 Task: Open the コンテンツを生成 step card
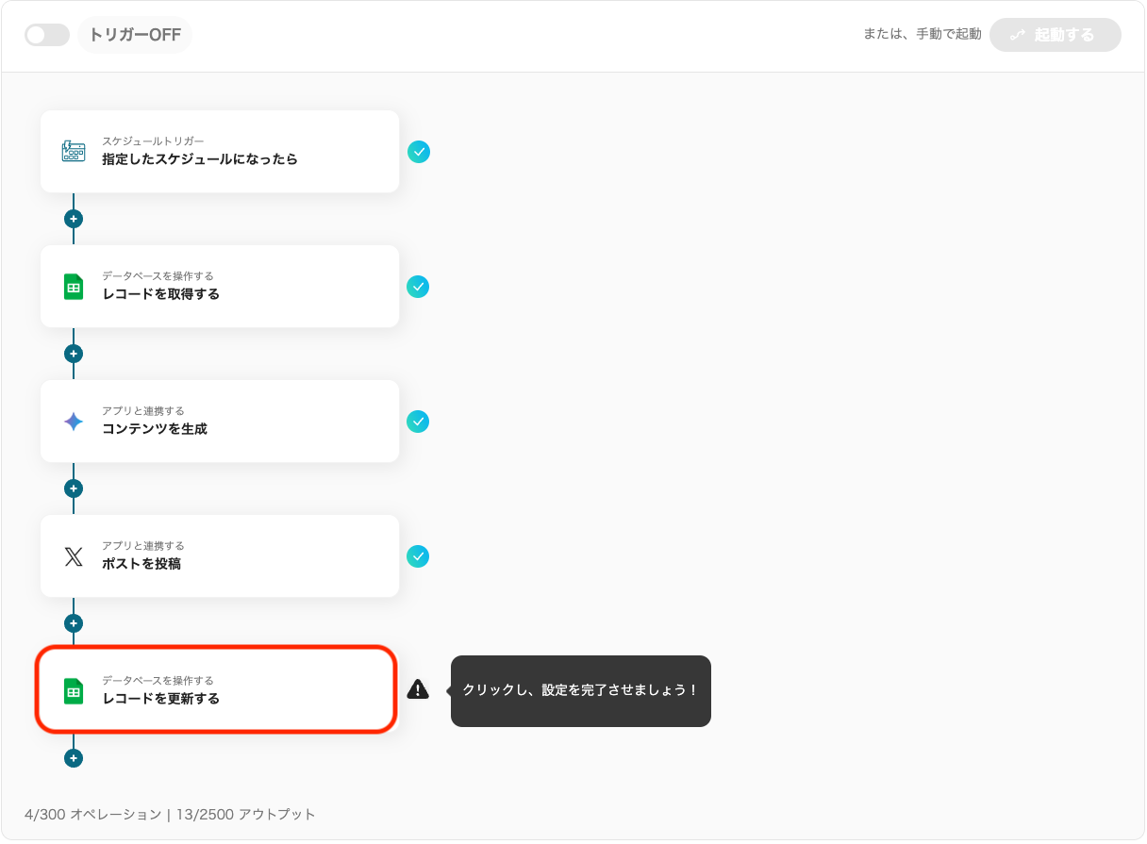click(220, 422)
